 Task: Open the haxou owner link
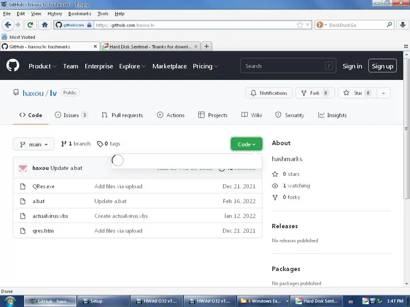click(33, 93)
